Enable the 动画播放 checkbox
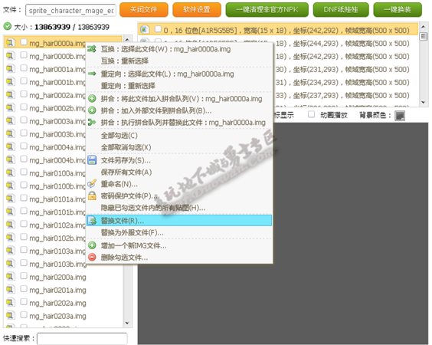The height and width of the screenshot is (345, 432). pyautogui.click(x=311, y=114)
